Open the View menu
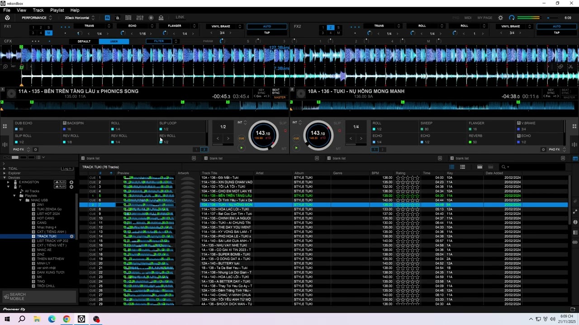The width and height of the screenshot is (579, 325). [x=21, y=10]
